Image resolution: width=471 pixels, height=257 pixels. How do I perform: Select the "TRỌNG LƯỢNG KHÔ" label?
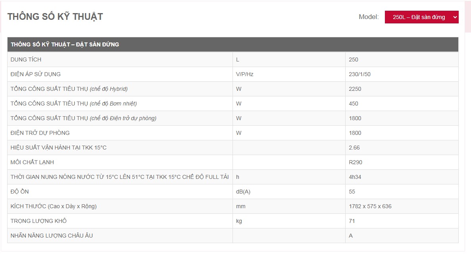pyautogui.click(x=38, y=221)
